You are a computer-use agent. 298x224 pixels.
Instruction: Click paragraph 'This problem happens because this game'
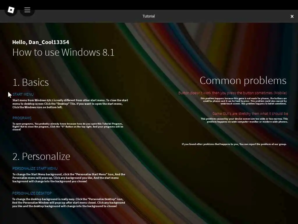pyautogui.click(x=244, y=101)
